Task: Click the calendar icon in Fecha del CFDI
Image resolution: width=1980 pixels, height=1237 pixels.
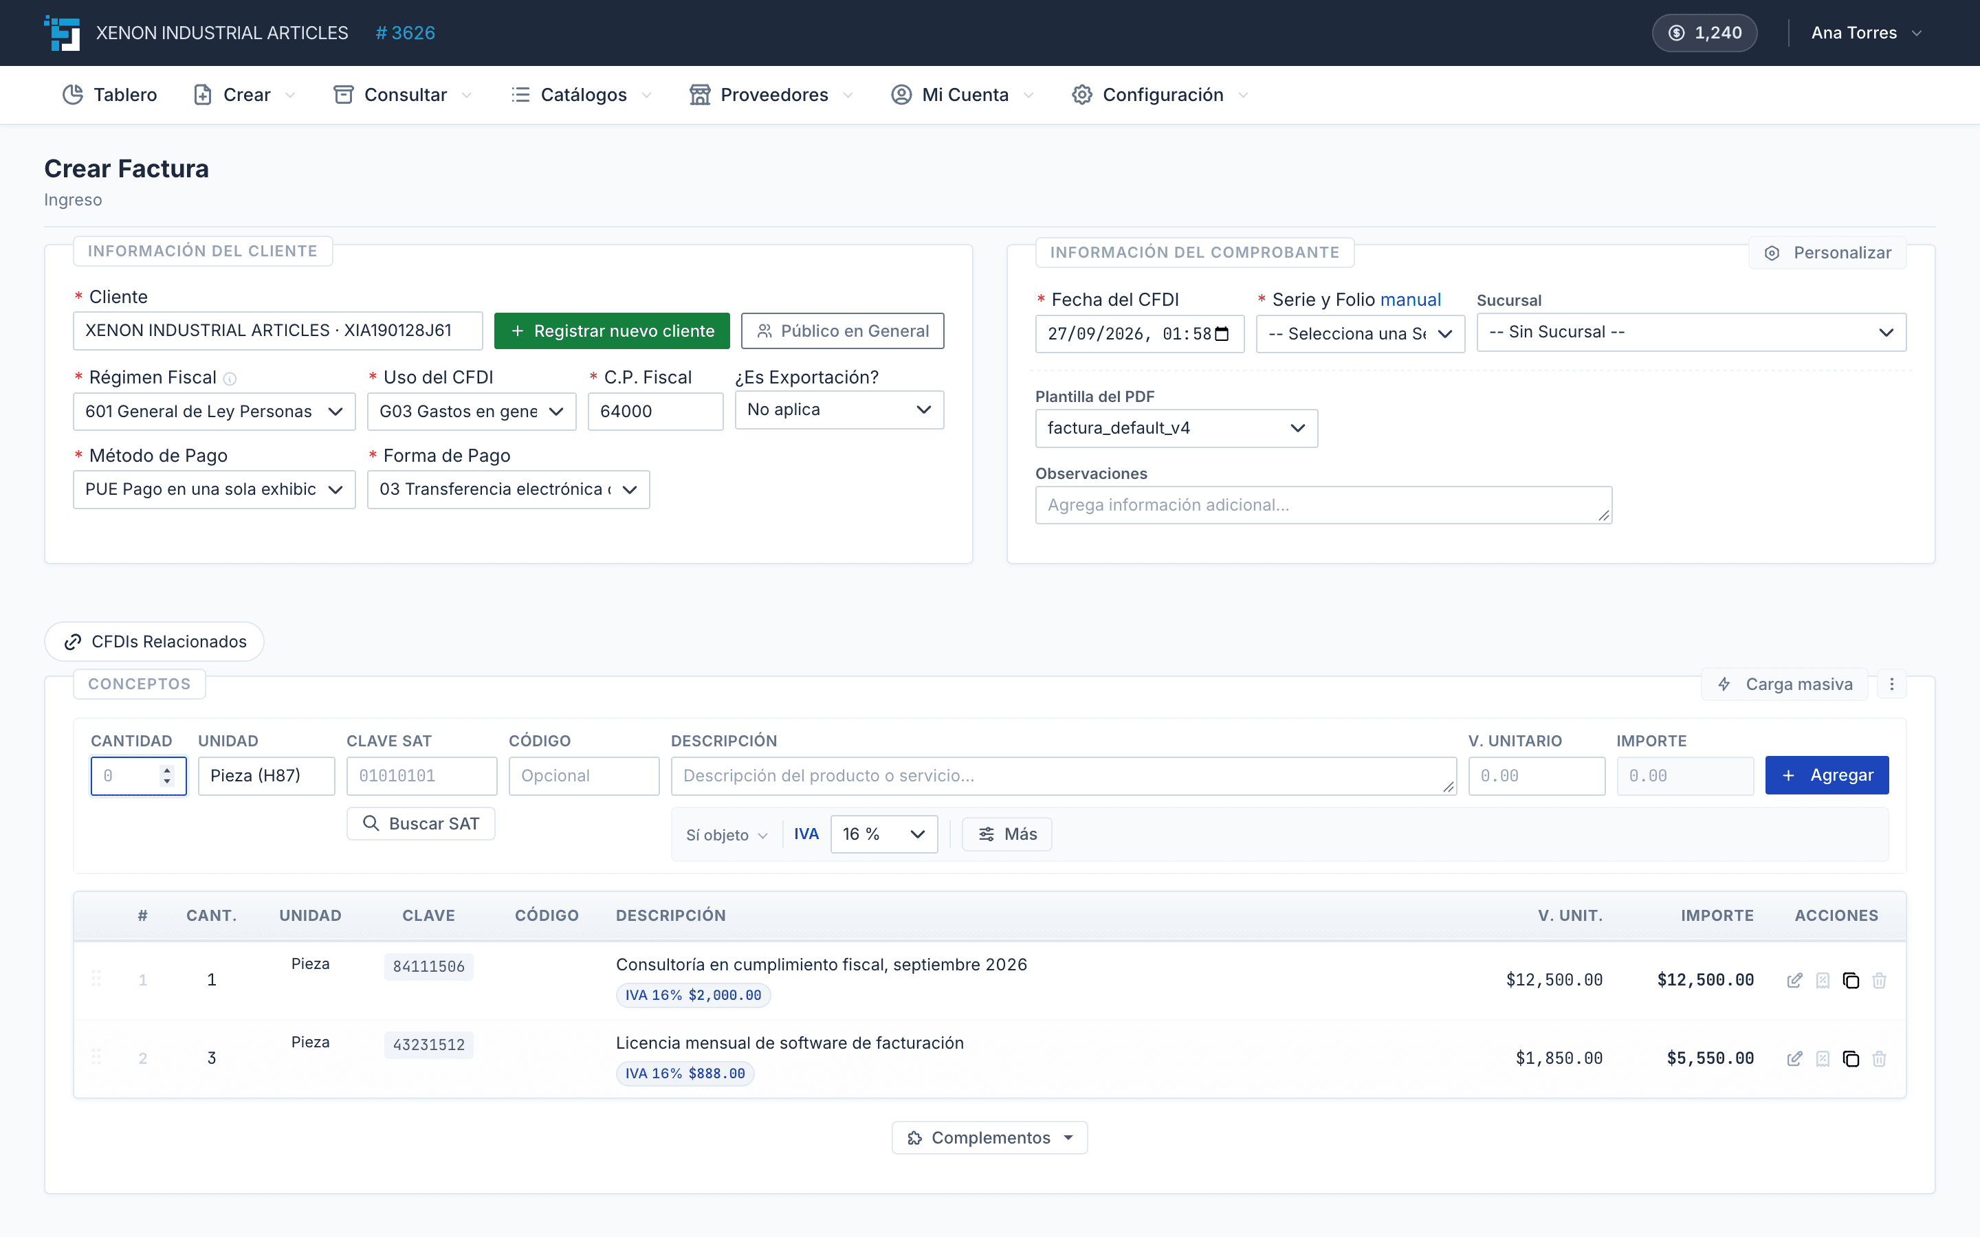Action: [x=1222, y=334]
